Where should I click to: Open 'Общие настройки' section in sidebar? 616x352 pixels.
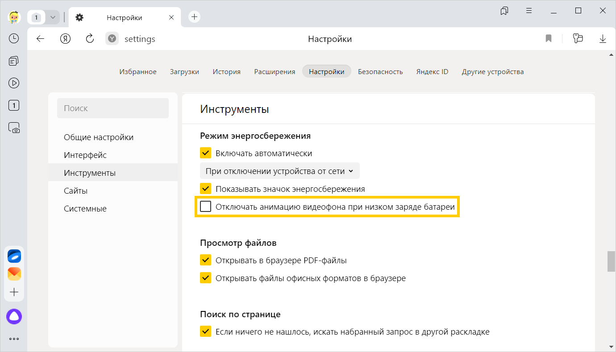coord(99,137)
